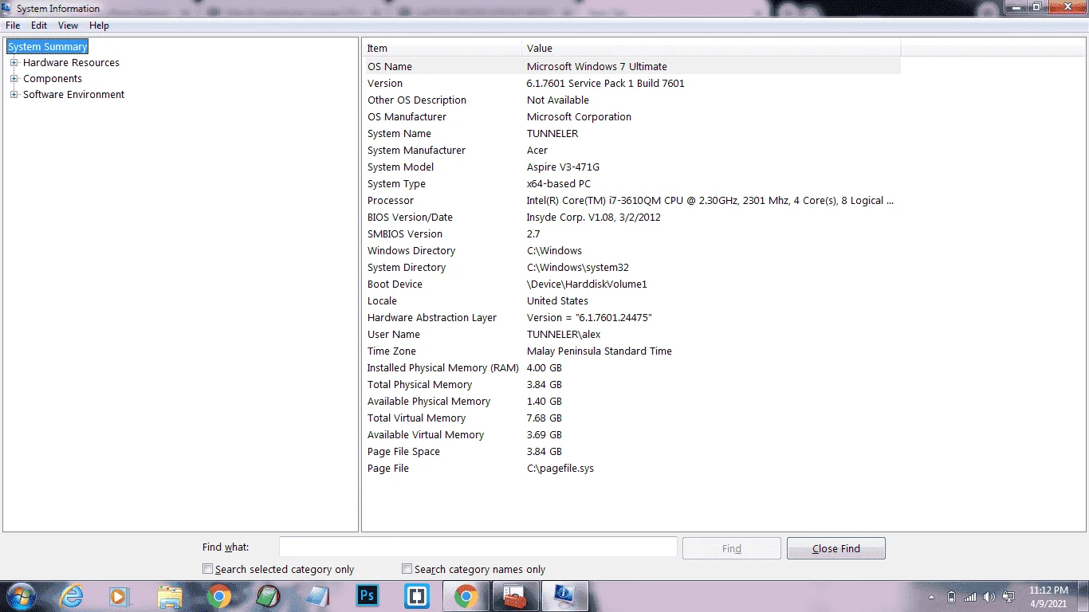Tick Search category names only checkbox

click(407, 569)
